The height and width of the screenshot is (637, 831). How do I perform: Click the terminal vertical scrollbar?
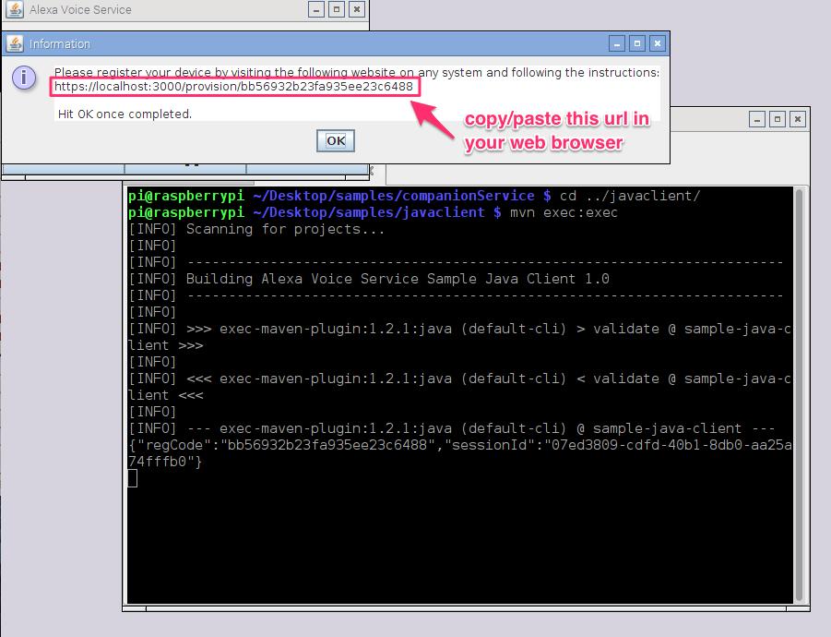point(800,394)
